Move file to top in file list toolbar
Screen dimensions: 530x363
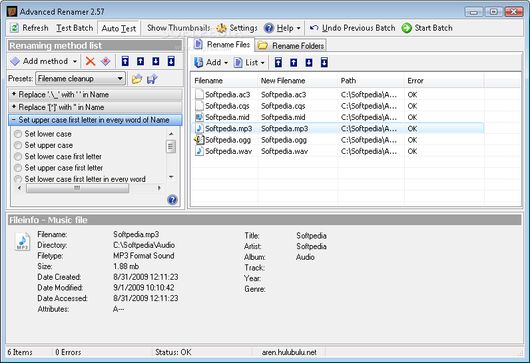tap(278, 62)
